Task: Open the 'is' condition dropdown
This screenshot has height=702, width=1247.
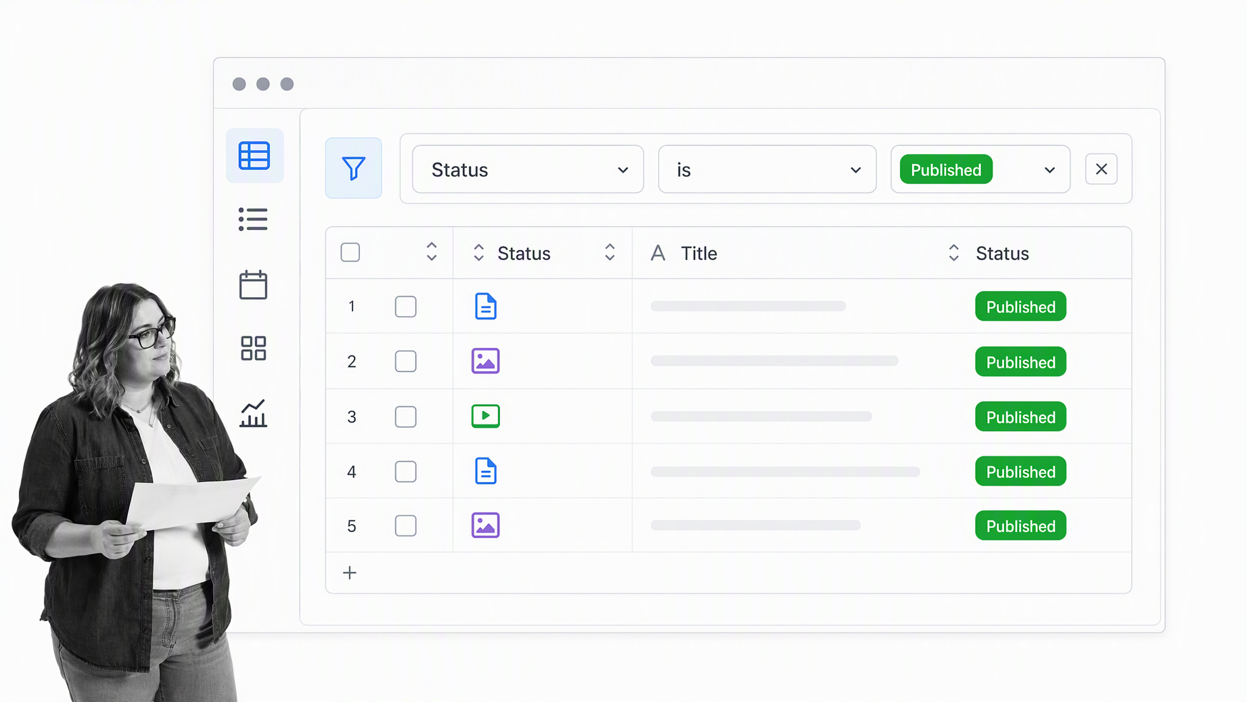Action: coord(767,169)
